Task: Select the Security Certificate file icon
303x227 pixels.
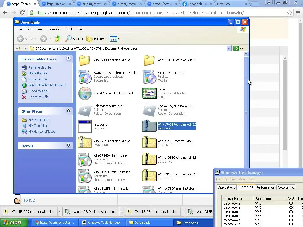Action: (149, 93)
